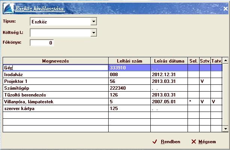Select the Irodaház row
This screenshot has height=150, width=230.
click(x=112, y=75)
